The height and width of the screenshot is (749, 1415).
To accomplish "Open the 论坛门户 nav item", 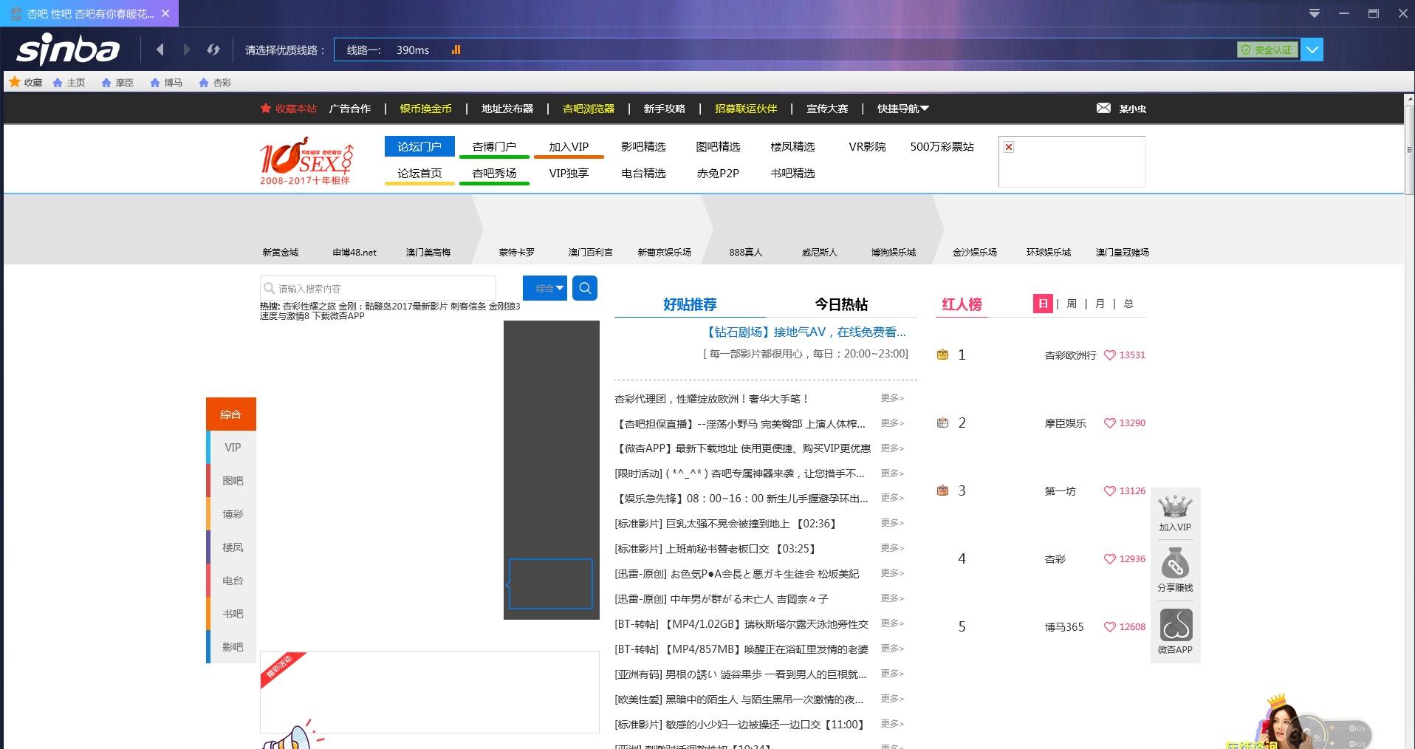I will [419, 146].
